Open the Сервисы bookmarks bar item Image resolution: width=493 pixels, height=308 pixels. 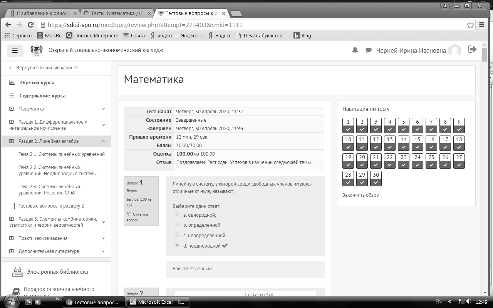tap(18, 35)
